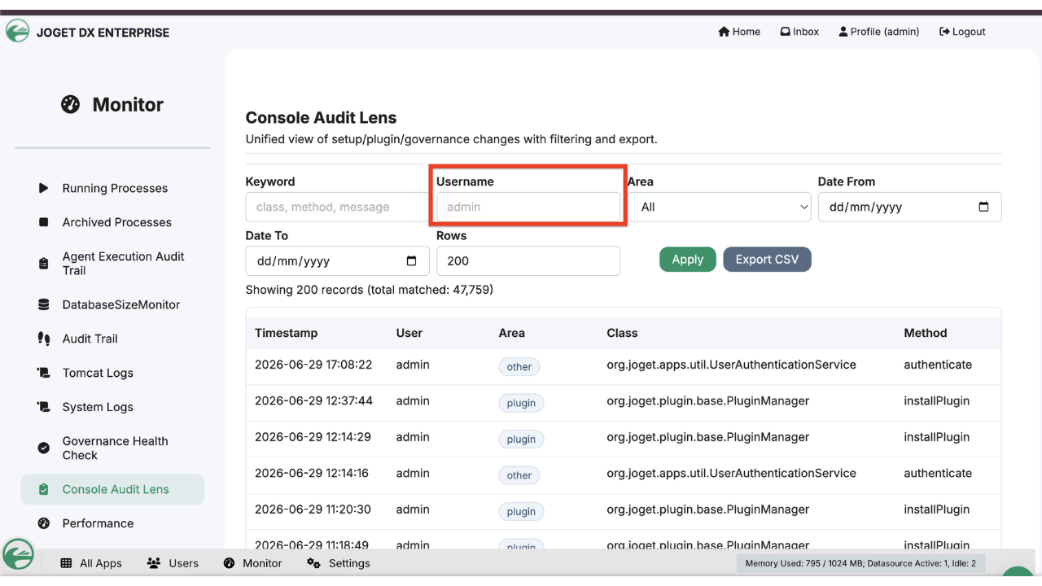
Task: Click the Agent Execution Audit Trail clipboard icon
Action: click(44, 264)
